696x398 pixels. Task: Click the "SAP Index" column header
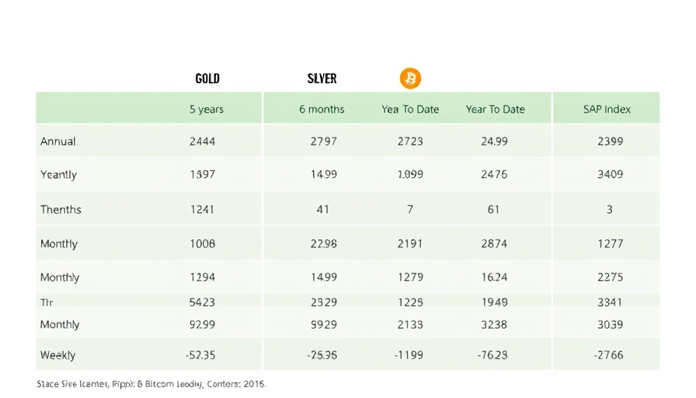click(x=607, y=110)
